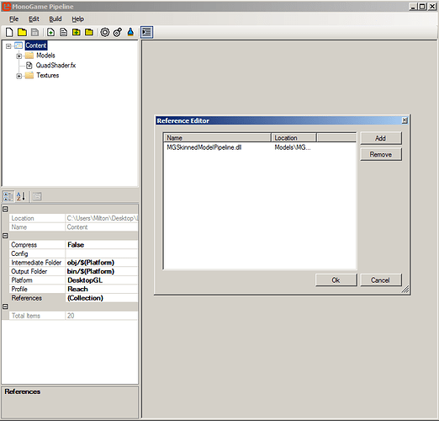Viewport: 439px width, 421px height.
Task: Click the Name value Content
Action: [x=102, y=227]
